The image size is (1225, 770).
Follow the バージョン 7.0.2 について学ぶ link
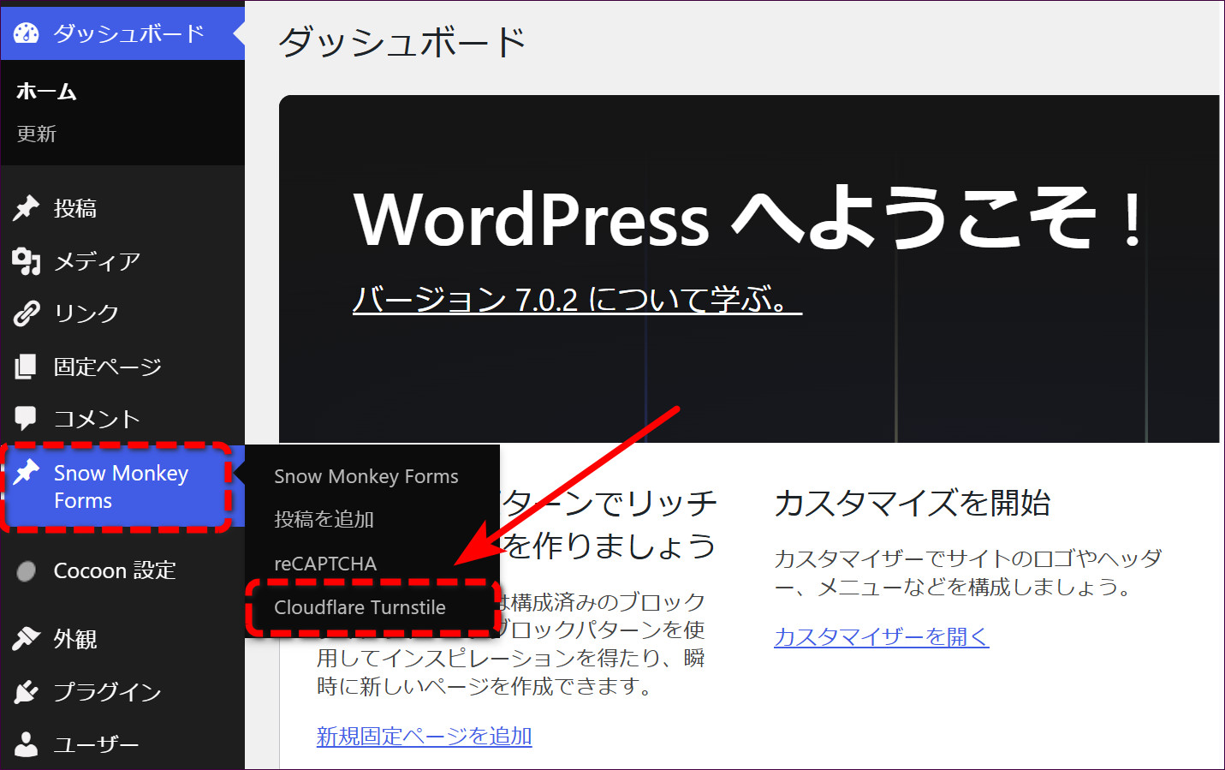pyautogui.click(x=577, y=300)
